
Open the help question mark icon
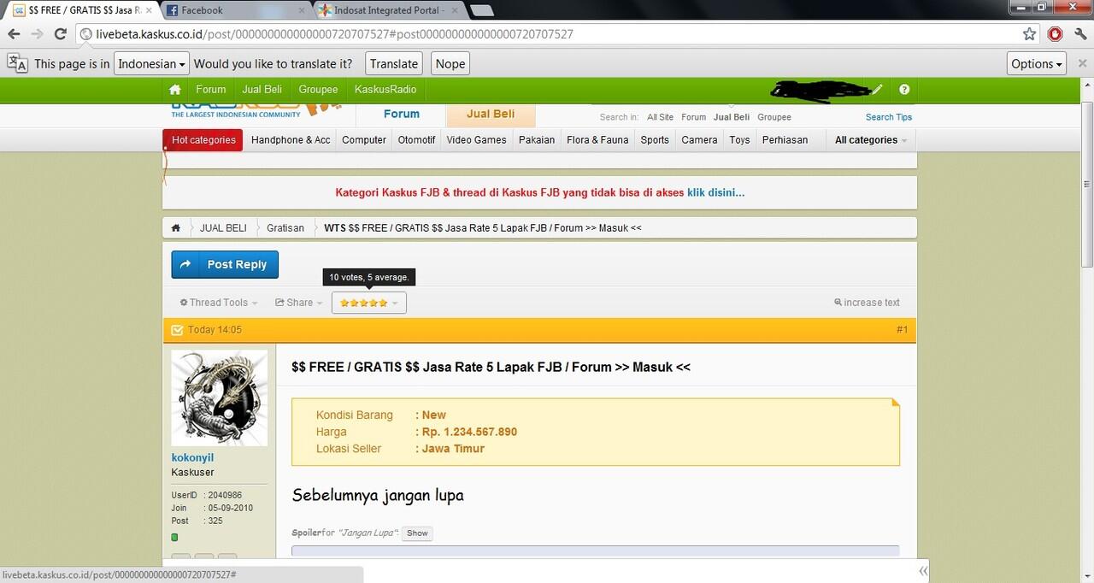[904, 90]
